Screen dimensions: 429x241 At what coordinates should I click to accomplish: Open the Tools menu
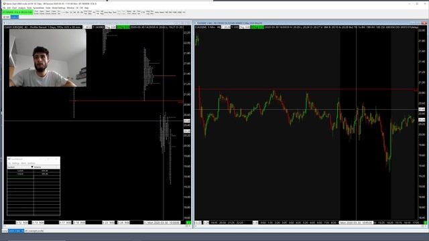pos(29,8)
